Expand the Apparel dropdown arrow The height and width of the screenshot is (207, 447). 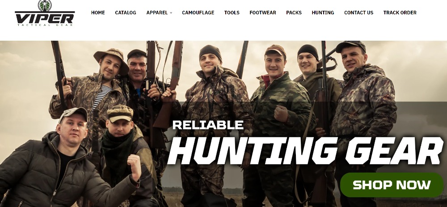coord(171,13)
